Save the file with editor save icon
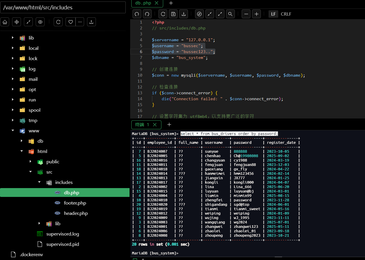This screenshot has width=365, height=260. (174, 14)
